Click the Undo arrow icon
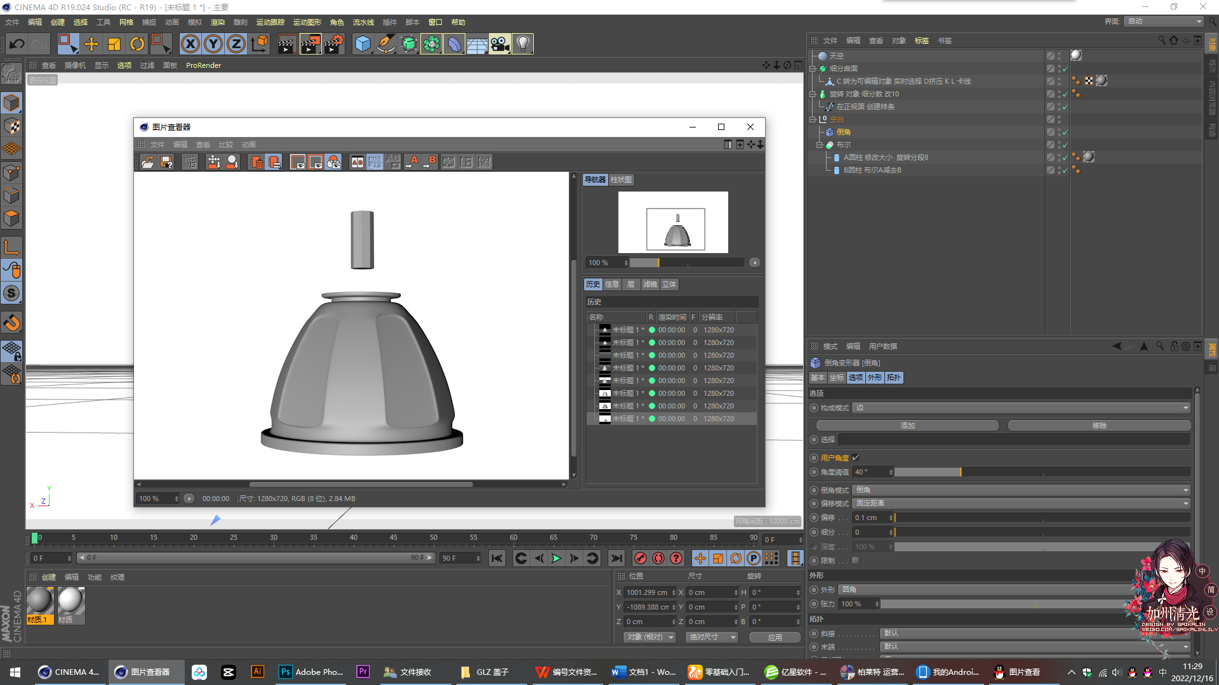Image resolution: width=1219 pixels, height=685 pixels. (x=17, y=44)
